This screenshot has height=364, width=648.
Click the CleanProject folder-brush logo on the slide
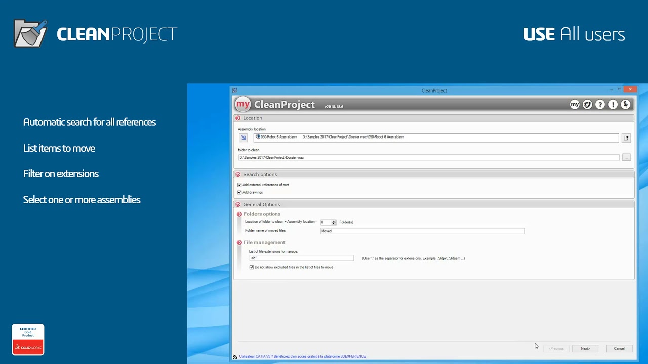pyautogui.click(x=31, y=33)
